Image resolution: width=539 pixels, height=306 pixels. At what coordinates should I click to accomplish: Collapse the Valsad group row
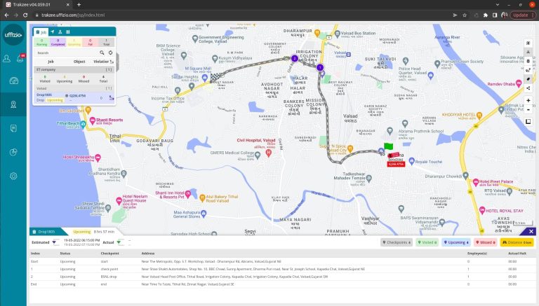pos(108,88)
